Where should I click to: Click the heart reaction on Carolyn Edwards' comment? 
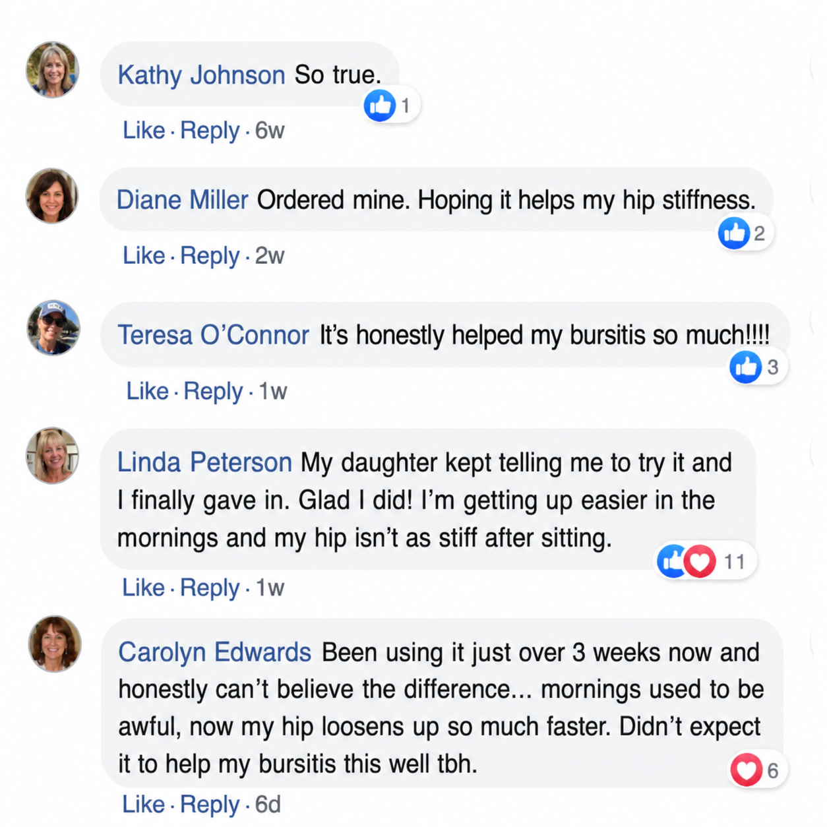click(747, 770)
